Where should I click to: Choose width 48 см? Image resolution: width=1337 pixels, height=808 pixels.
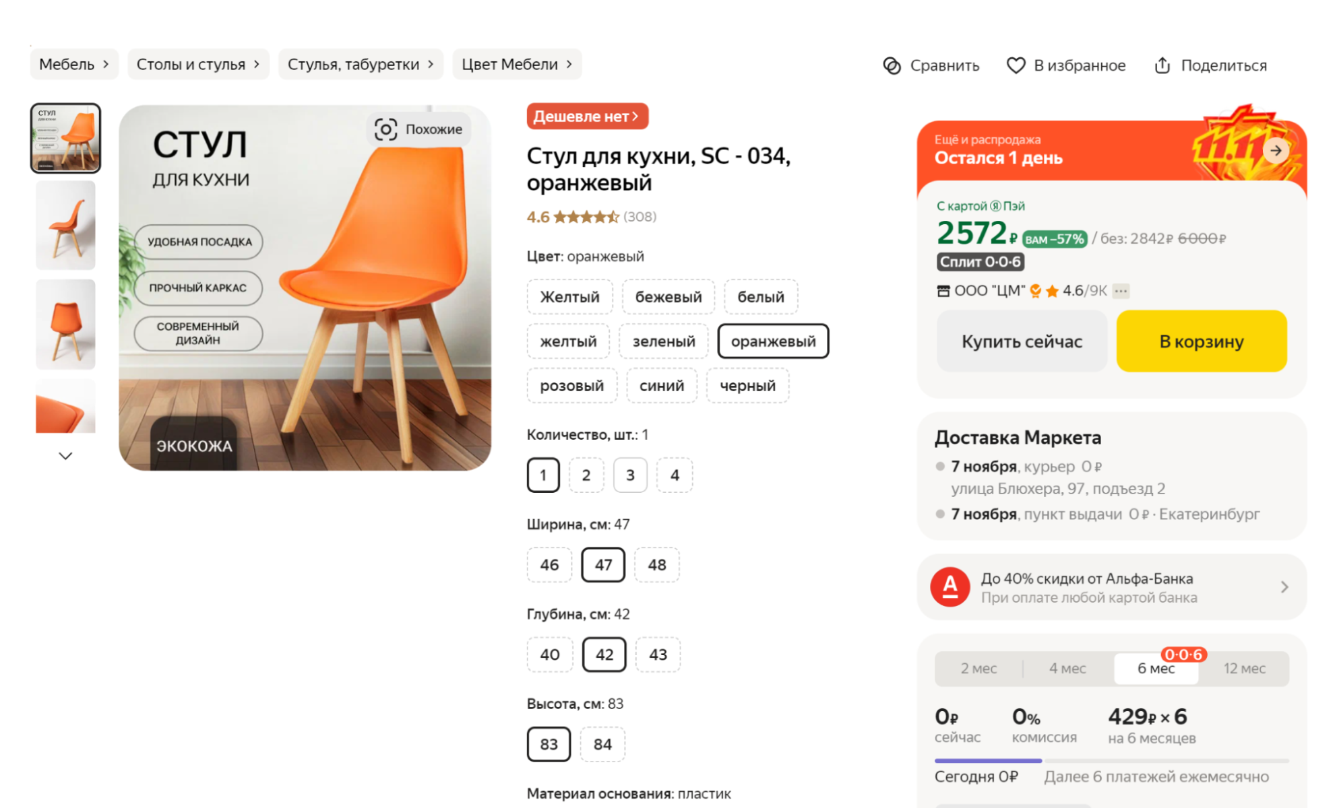pos(657,565)
